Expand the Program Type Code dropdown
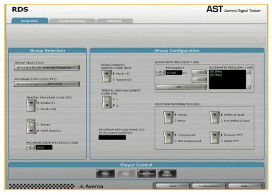Image resolution: width=272 pixels, height=195 pixels. [x=47, y=84]
